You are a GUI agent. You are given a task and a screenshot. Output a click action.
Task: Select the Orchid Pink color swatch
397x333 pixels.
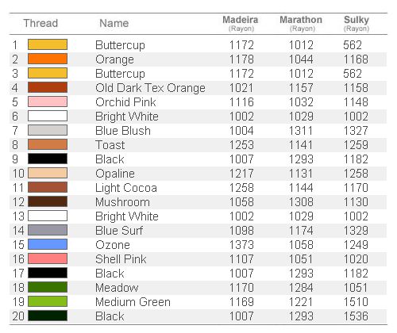(x=48, y=101)
